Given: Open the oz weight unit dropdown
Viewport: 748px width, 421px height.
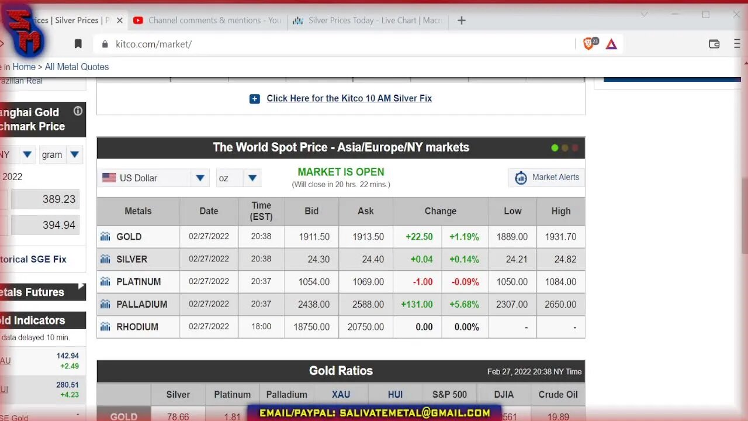Looking at the screenshot, I should [252, 178].
